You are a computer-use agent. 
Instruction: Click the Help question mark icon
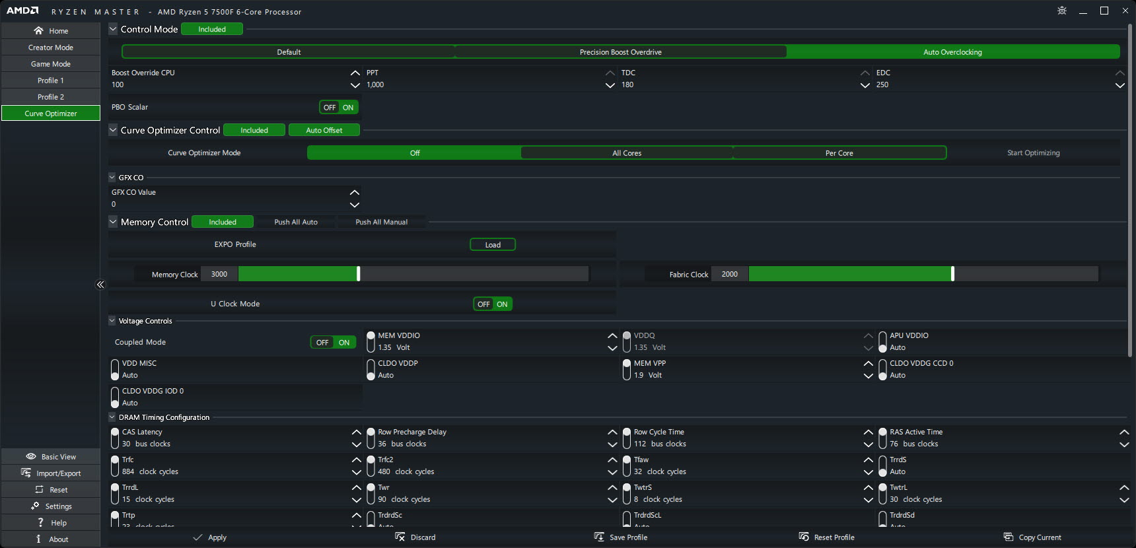(x=40, y=522)
